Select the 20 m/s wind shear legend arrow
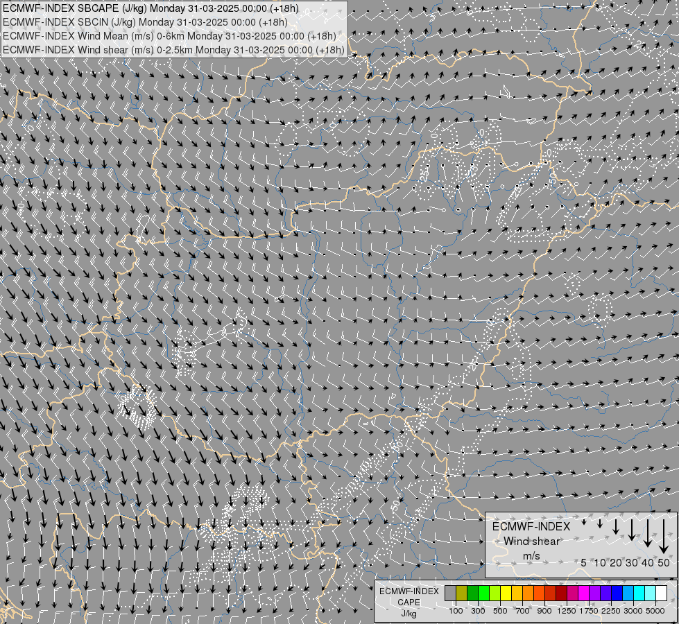This screenshot has height=624, width=679. 616,526
